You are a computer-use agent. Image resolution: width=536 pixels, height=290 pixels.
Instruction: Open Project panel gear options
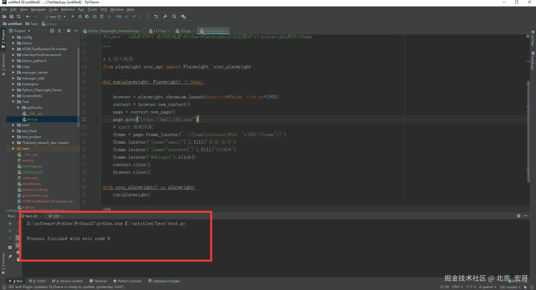[x=69, y=31]
